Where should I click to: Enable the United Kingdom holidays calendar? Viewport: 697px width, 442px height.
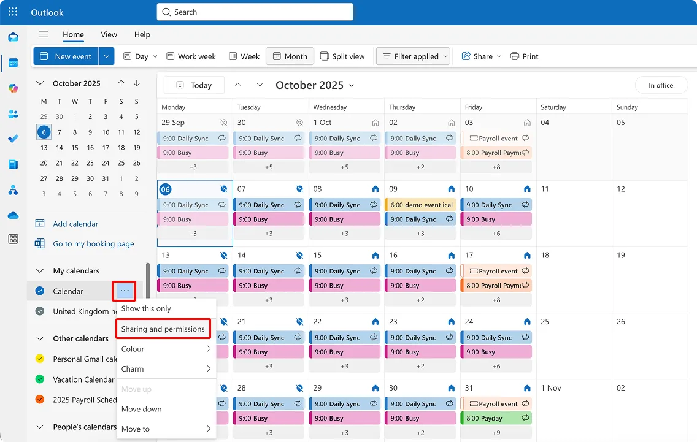click(x=39, y=311)
